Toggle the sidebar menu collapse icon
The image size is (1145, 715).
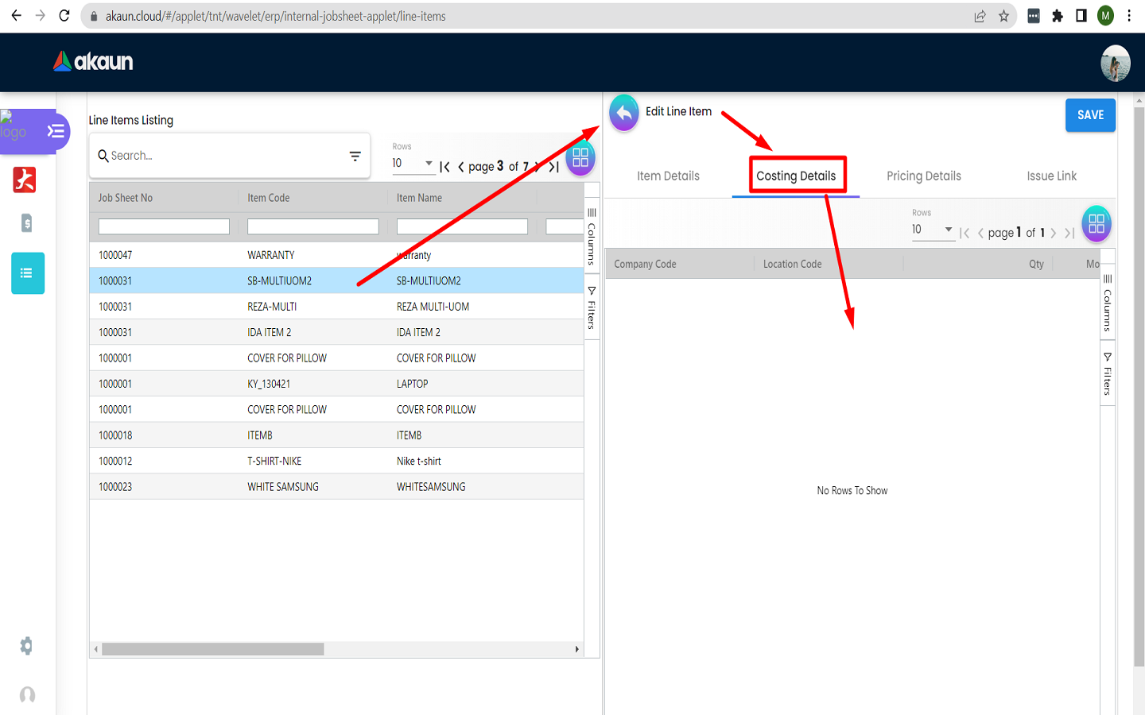[56, 131]
